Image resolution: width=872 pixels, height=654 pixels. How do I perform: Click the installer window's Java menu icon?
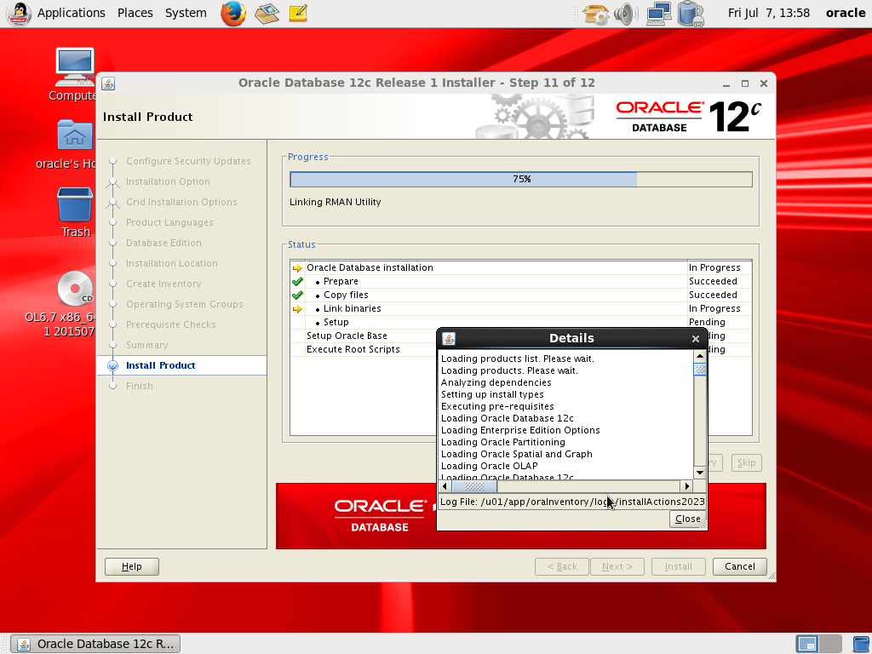click(108, 83)
